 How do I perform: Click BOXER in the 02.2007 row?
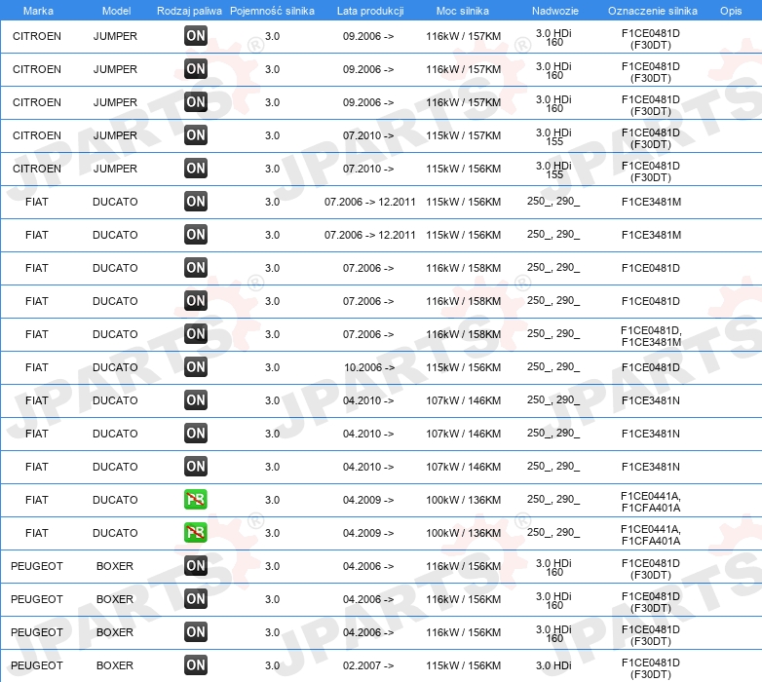tap(115, 665)
